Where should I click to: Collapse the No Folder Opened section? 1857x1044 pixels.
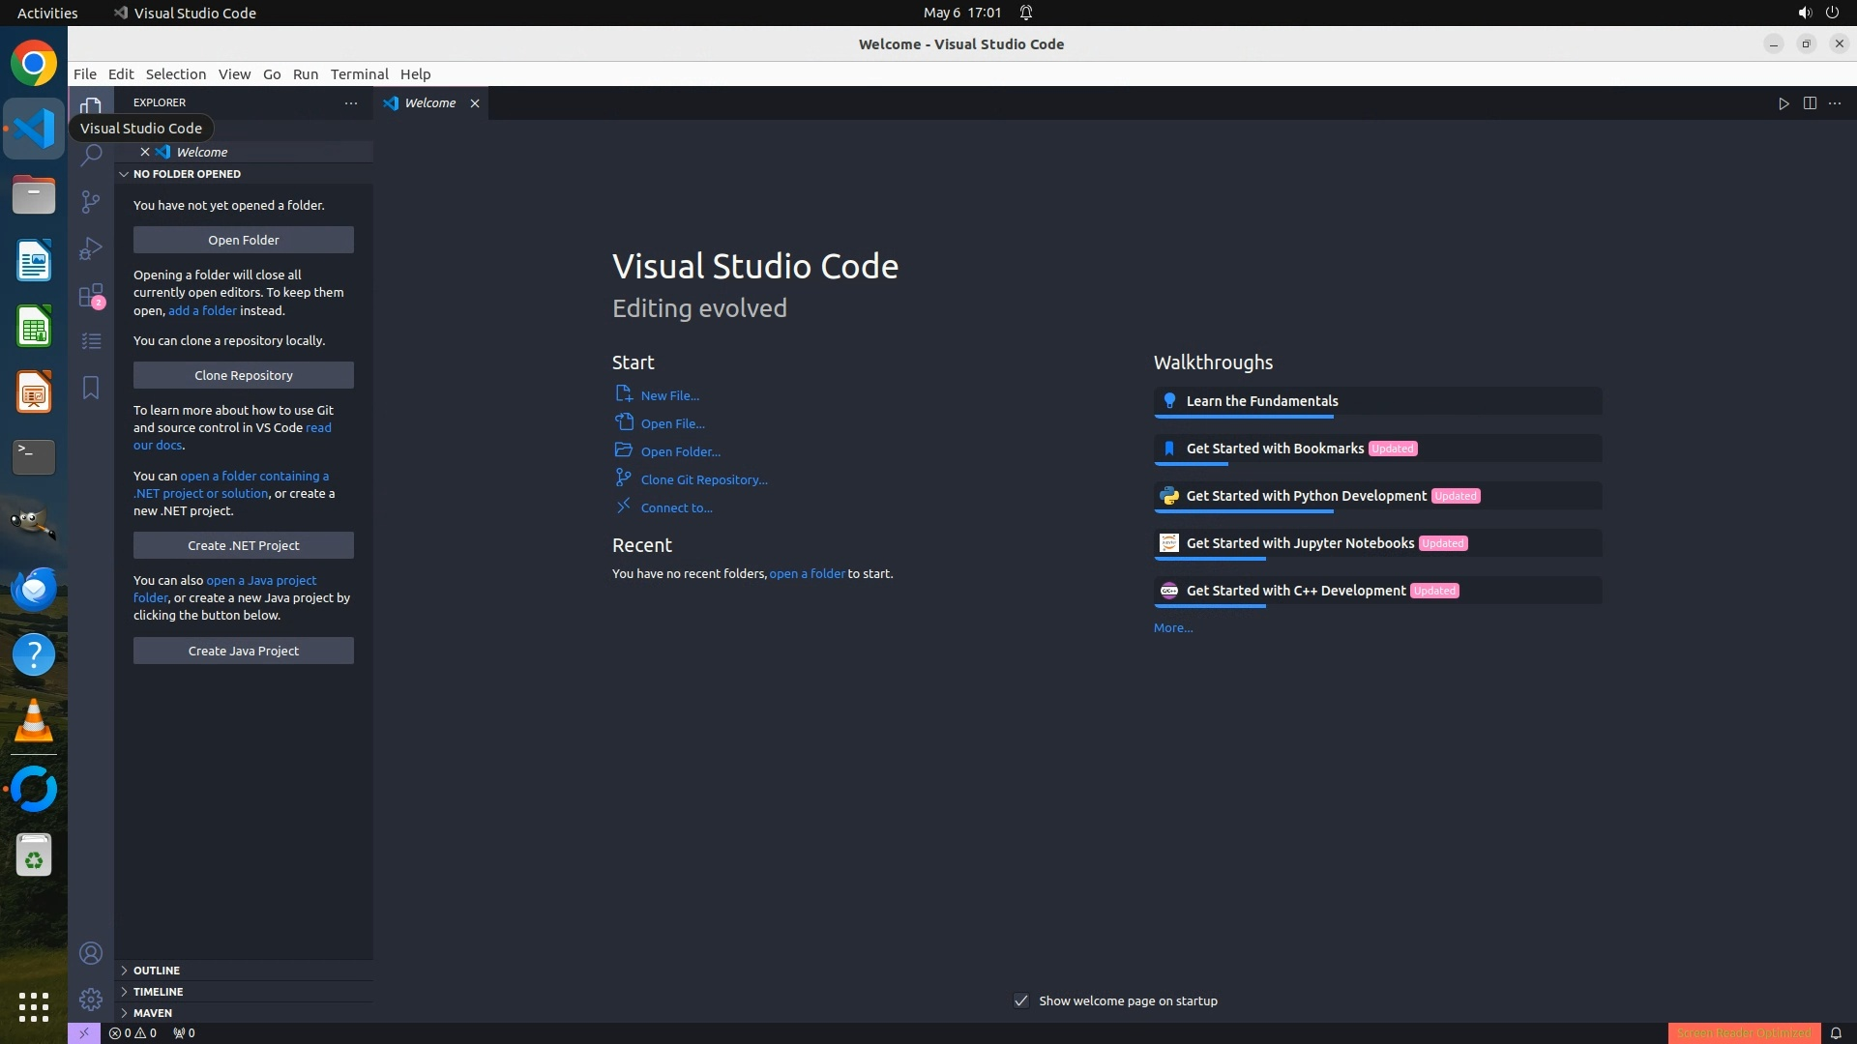187,174
